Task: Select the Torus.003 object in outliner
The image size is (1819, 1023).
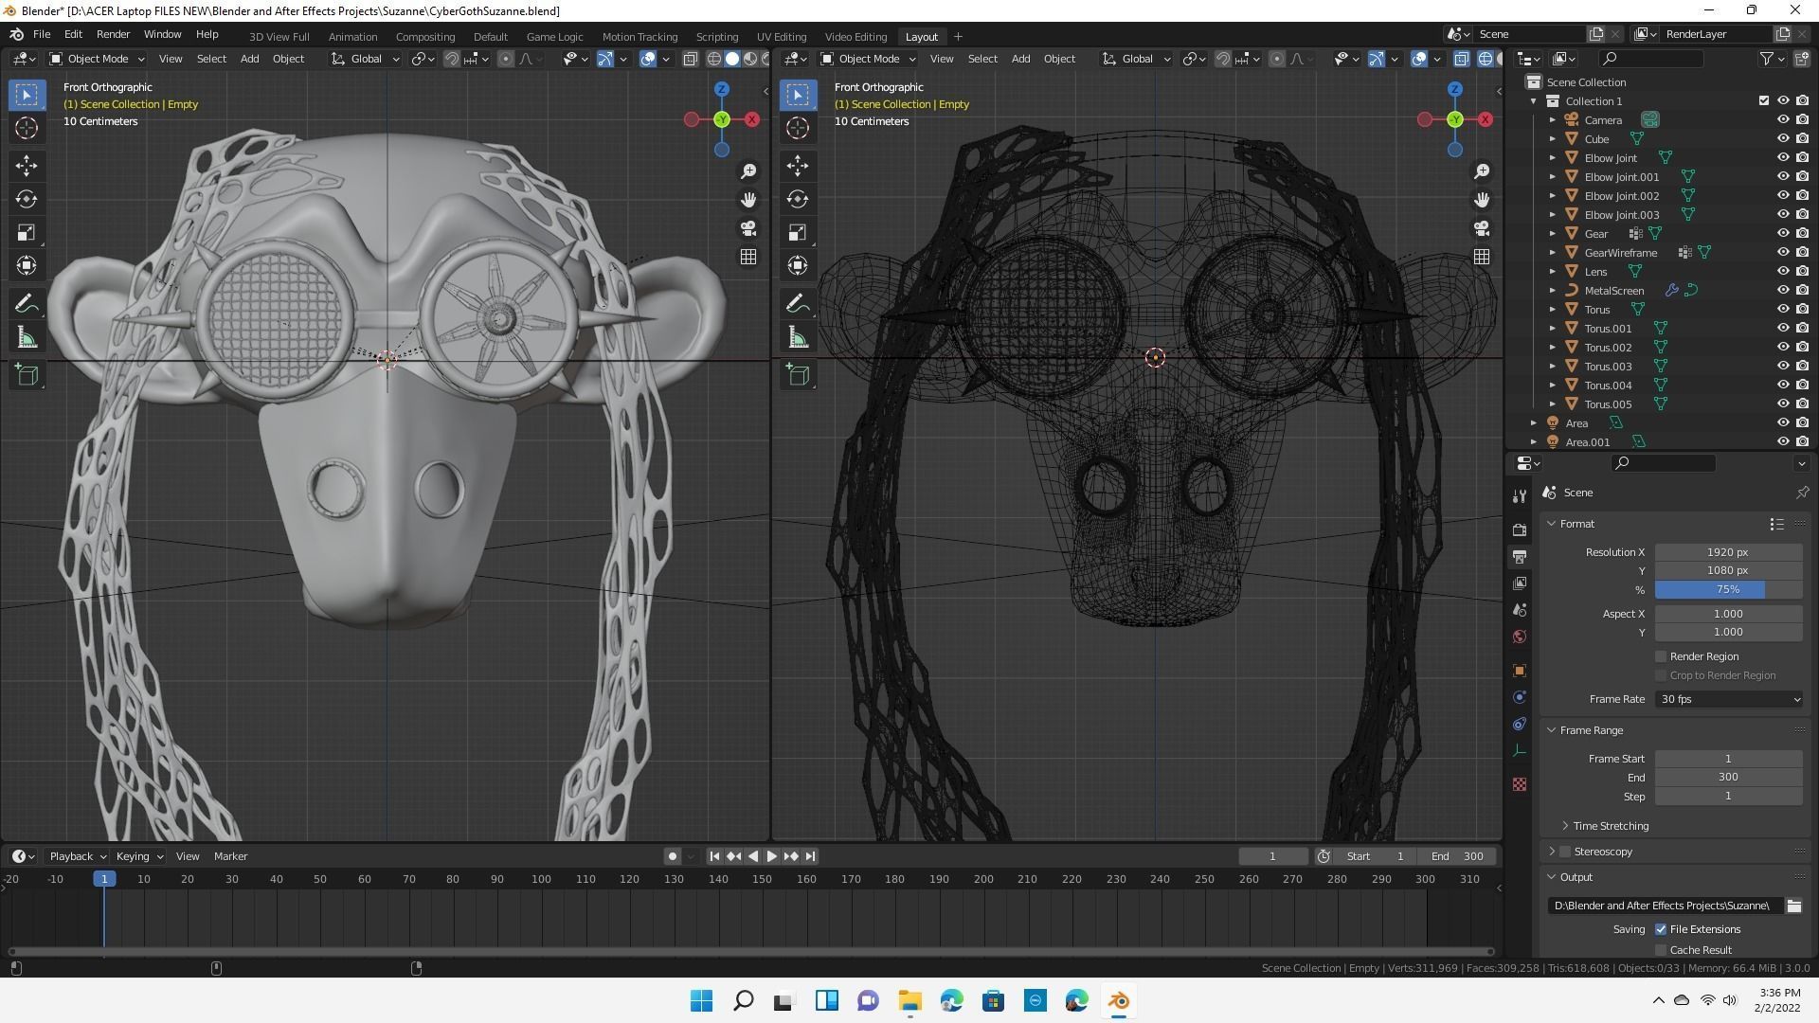Action: [1608, 366]
